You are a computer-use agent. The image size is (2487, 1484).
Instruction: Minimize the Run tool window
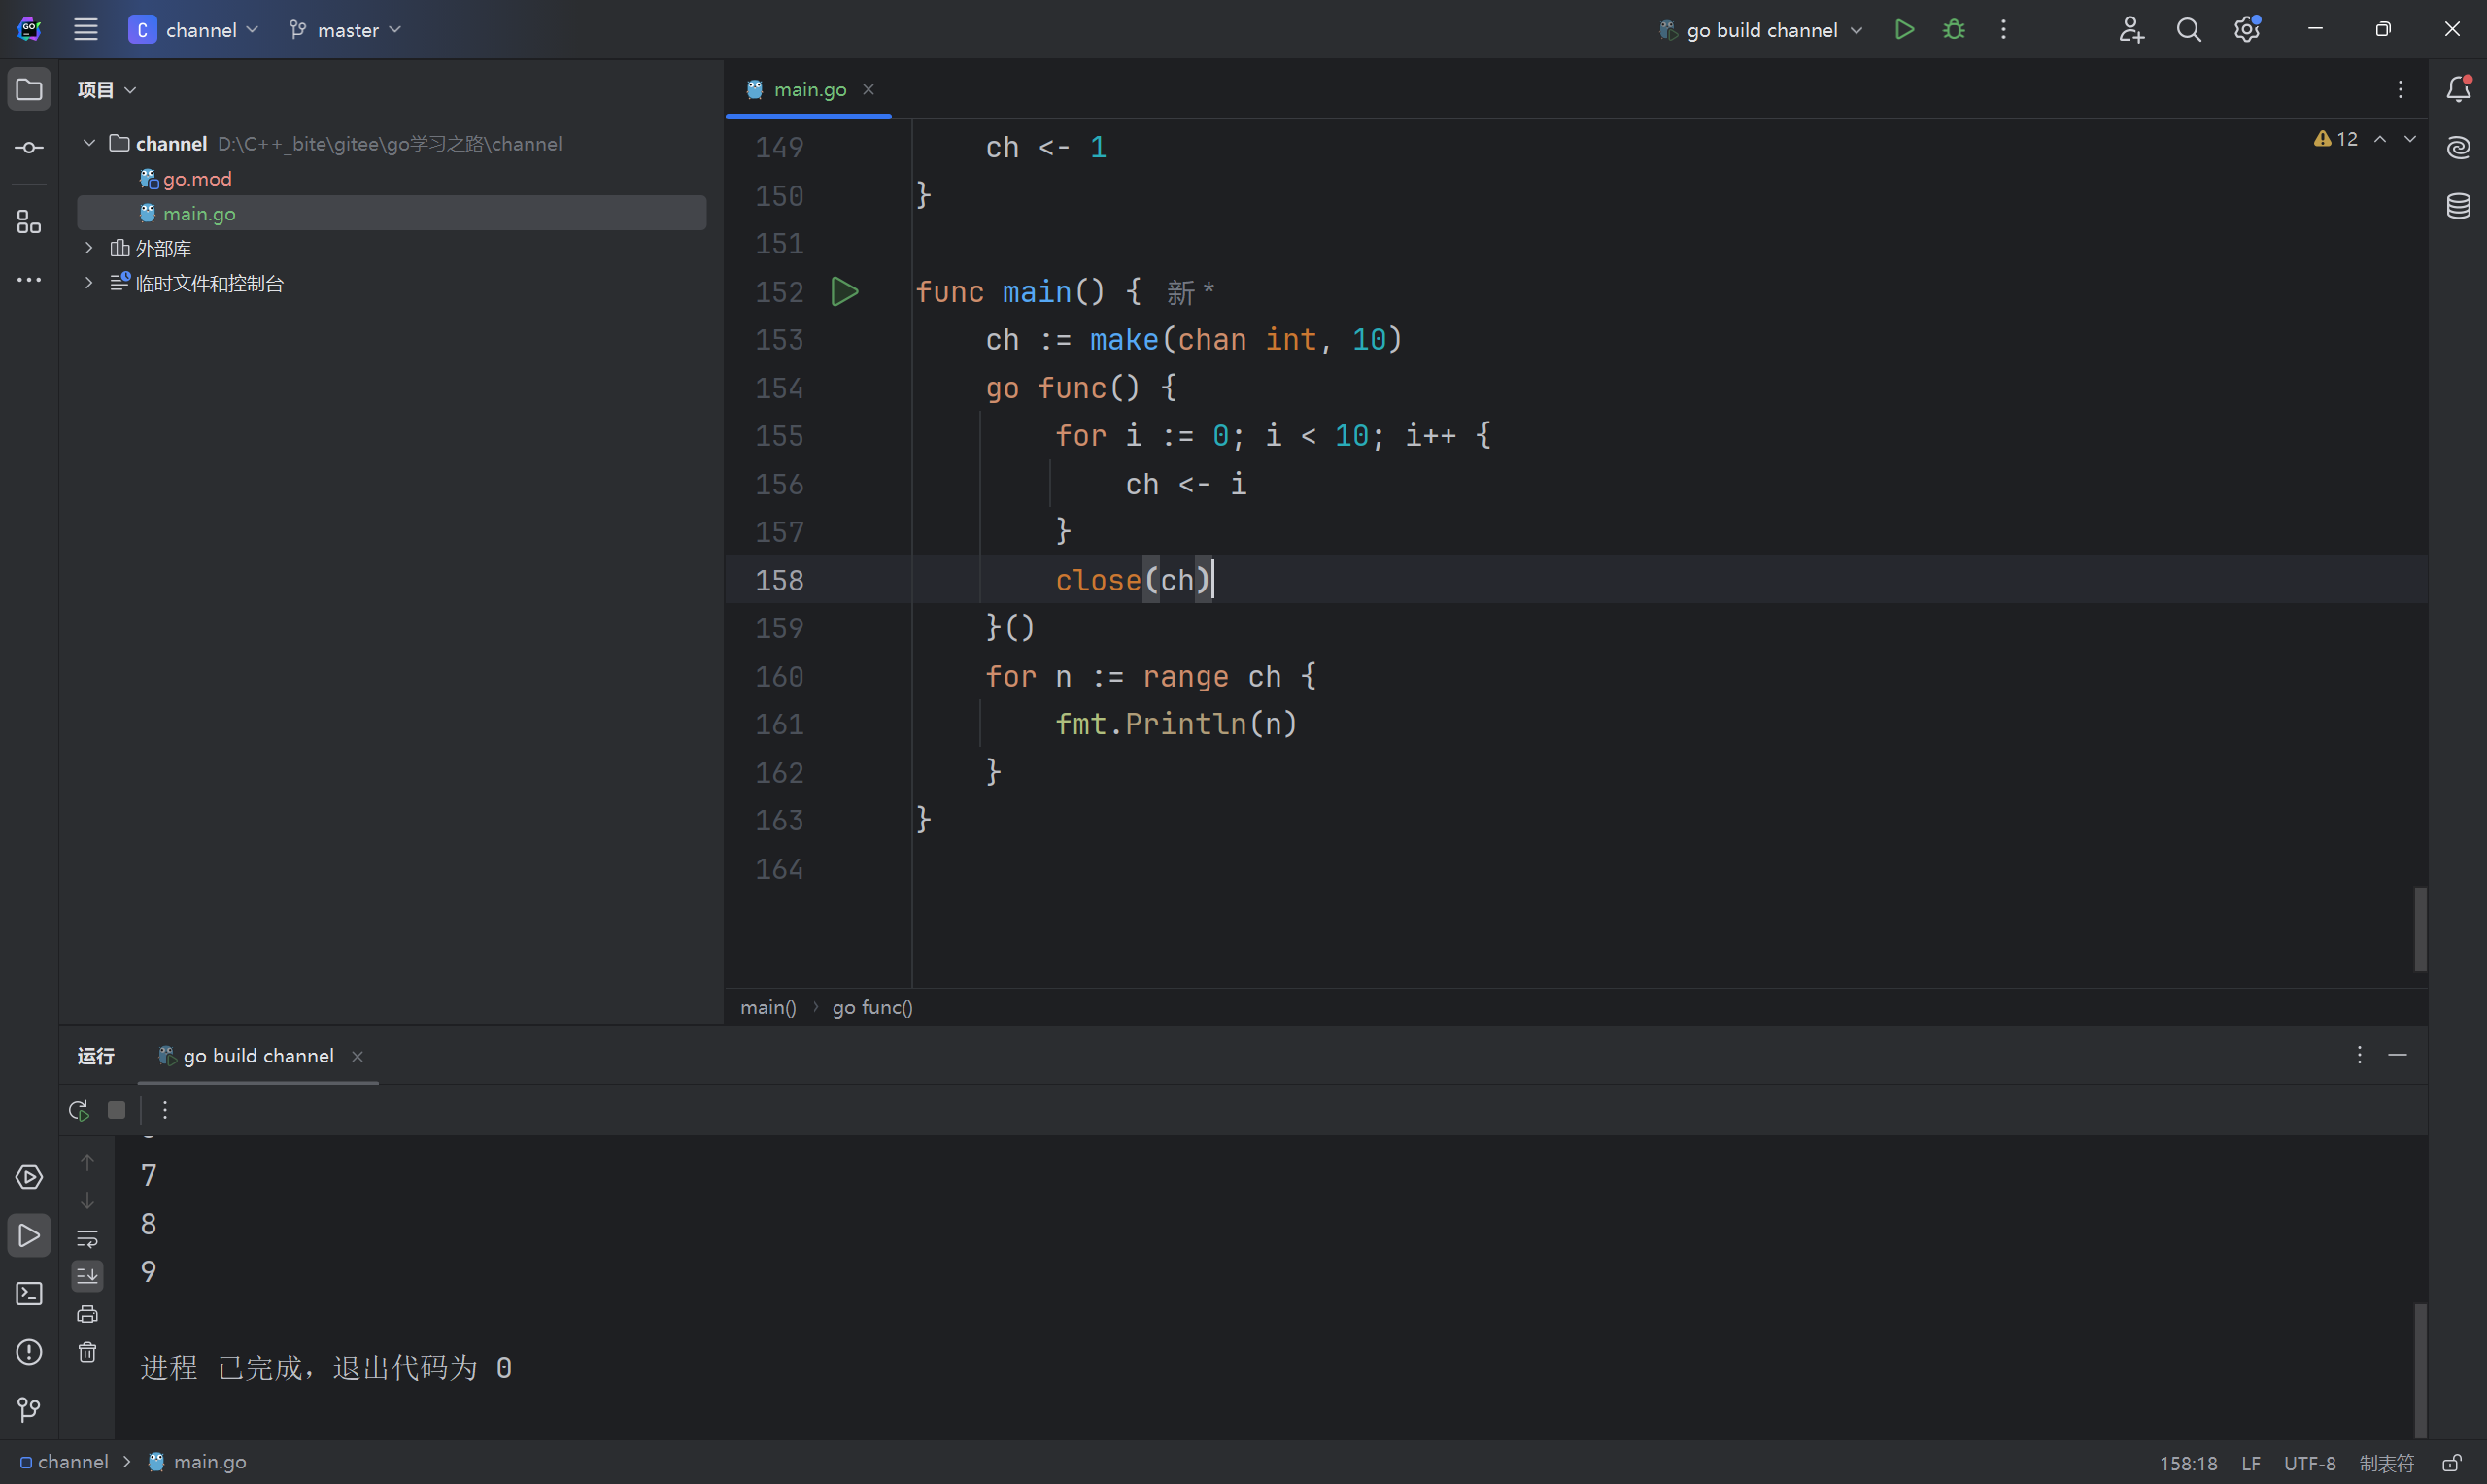(x=2397, y=1055)
